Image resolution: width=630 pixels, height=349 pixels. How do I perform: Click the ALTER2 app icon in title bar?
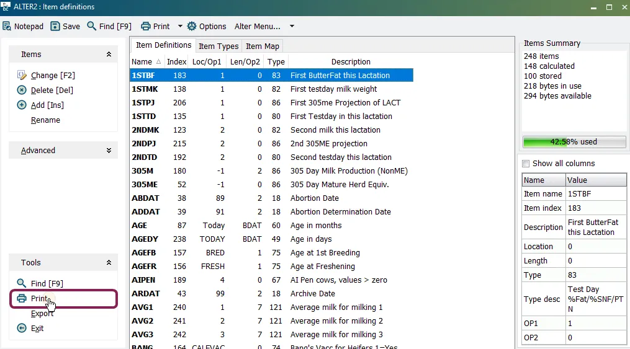(x=6, y=6)
